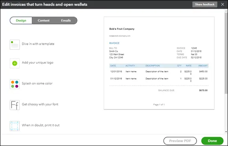This screenshot has width=228, height=146.
Task: Open the four-color dots icon
Action: click(15, 84)
